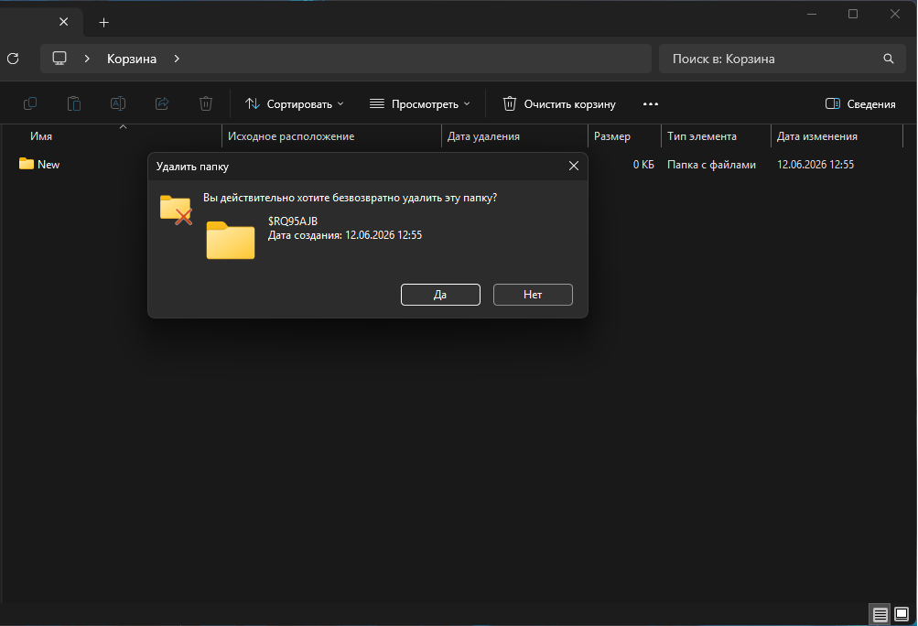Open the three-dots more options menu
Viewport: 918px width, 626px height.
(x=651, y=103)
